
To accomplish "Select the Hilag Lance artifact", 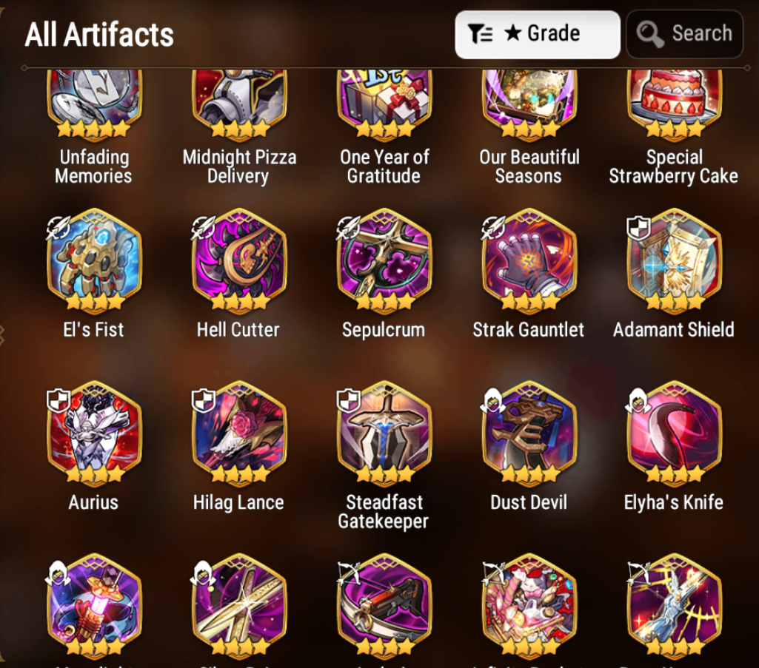I will [x=239, y=433].
